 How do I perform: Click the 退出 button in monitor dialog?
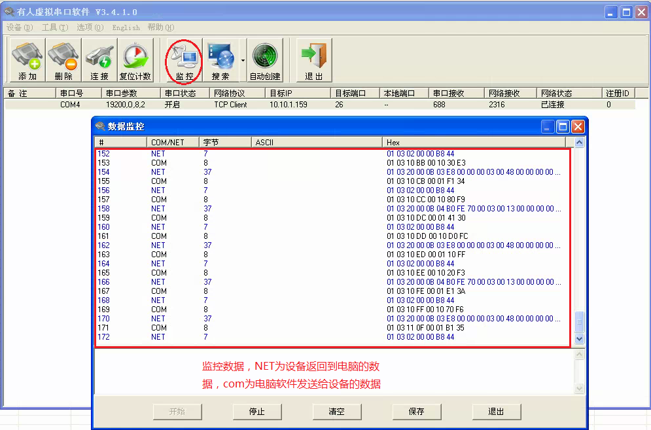[x=496, y=411]
